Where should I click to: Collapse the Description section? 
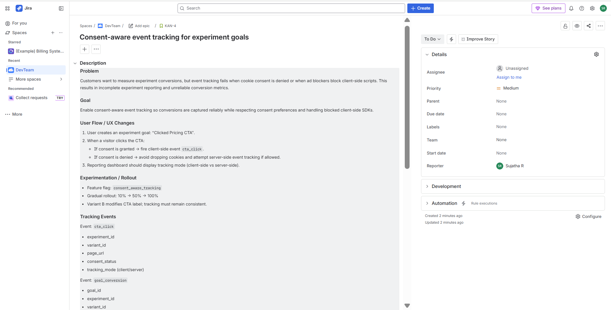click(75, 63)
